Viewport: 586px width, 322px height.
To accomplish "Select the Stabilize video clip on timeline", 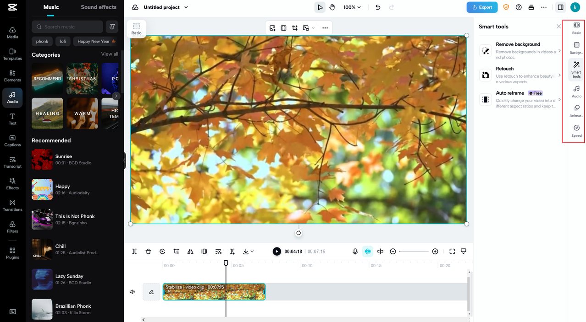I will 214,292.
